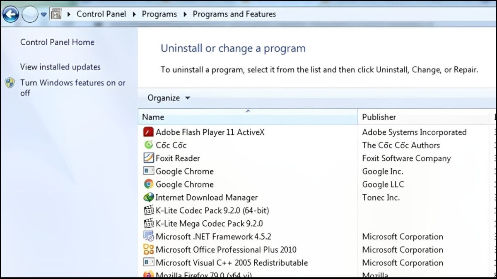Click the K-Lite Codec Pack 64-bit icon
Screen dimensions: 497x279
tap(148, 210)
